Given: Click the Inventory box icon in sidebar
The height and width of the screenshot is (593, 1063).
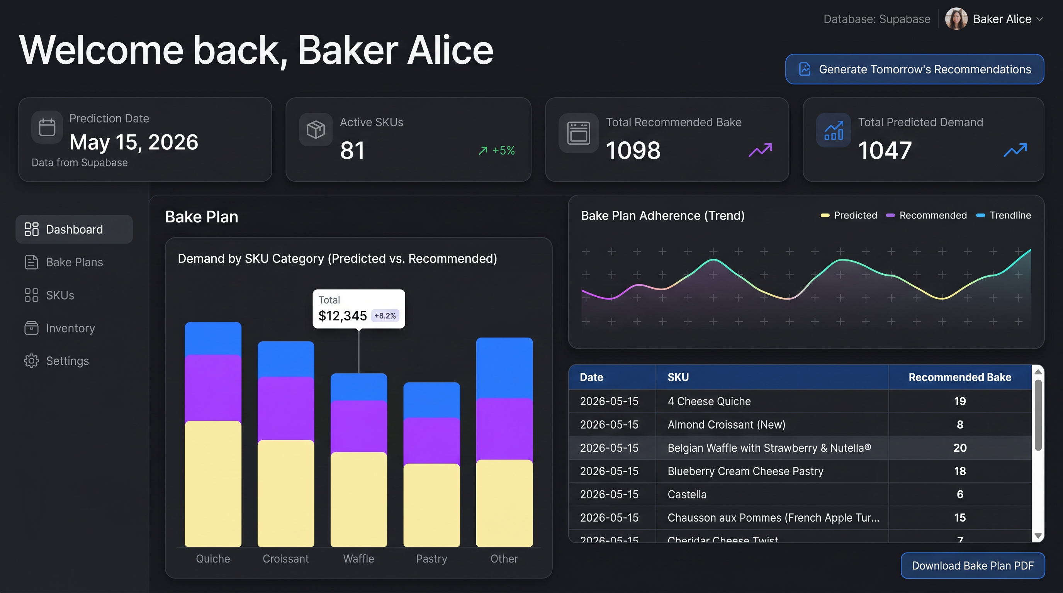Looking at the screenshot, I should pyautogui.click(x=31, y=328).
